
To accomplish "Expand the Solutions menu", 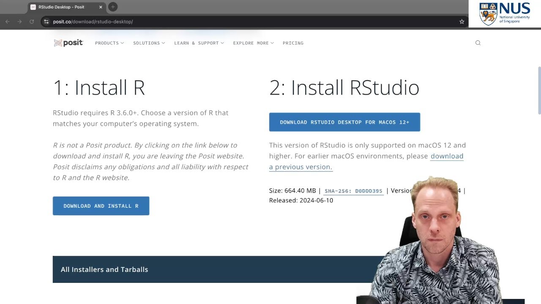I will click(x=149, y=43).
